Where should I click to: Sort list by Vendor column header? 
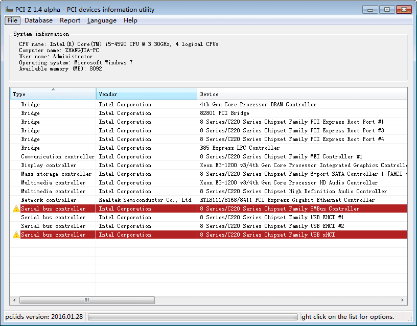click(146, 94)
